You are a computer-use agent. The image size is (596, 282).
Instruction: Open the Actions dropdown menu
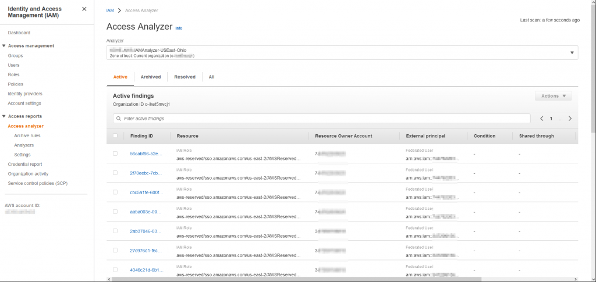point(553,96)
